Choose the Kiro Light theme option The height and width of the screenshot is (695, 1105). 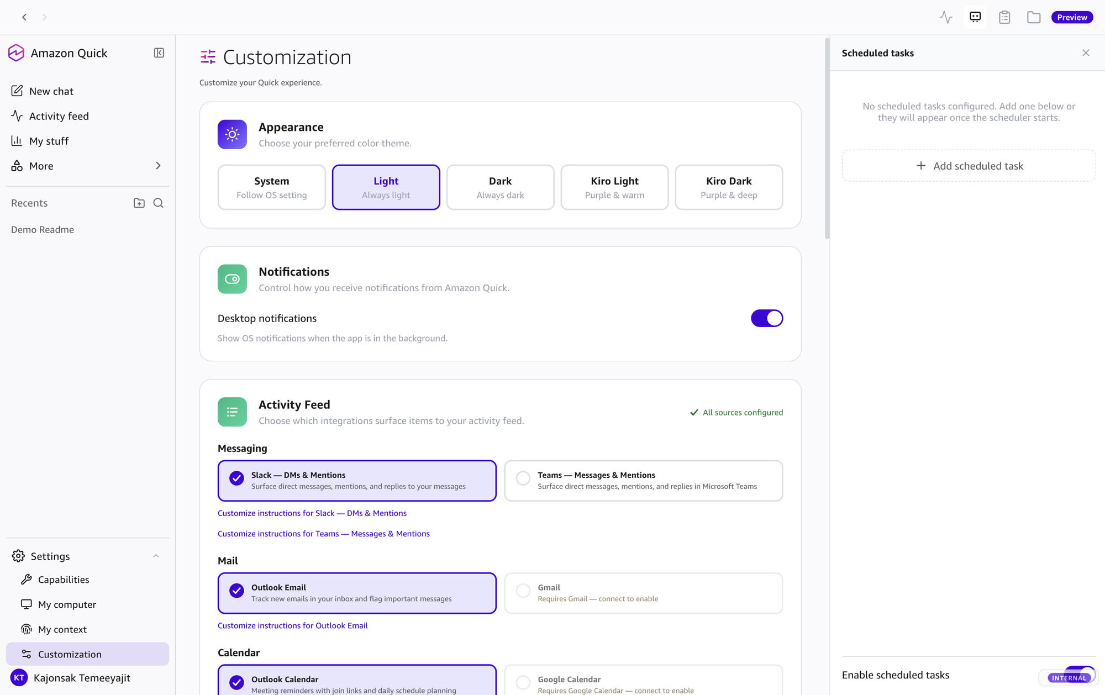coord(614,187)
